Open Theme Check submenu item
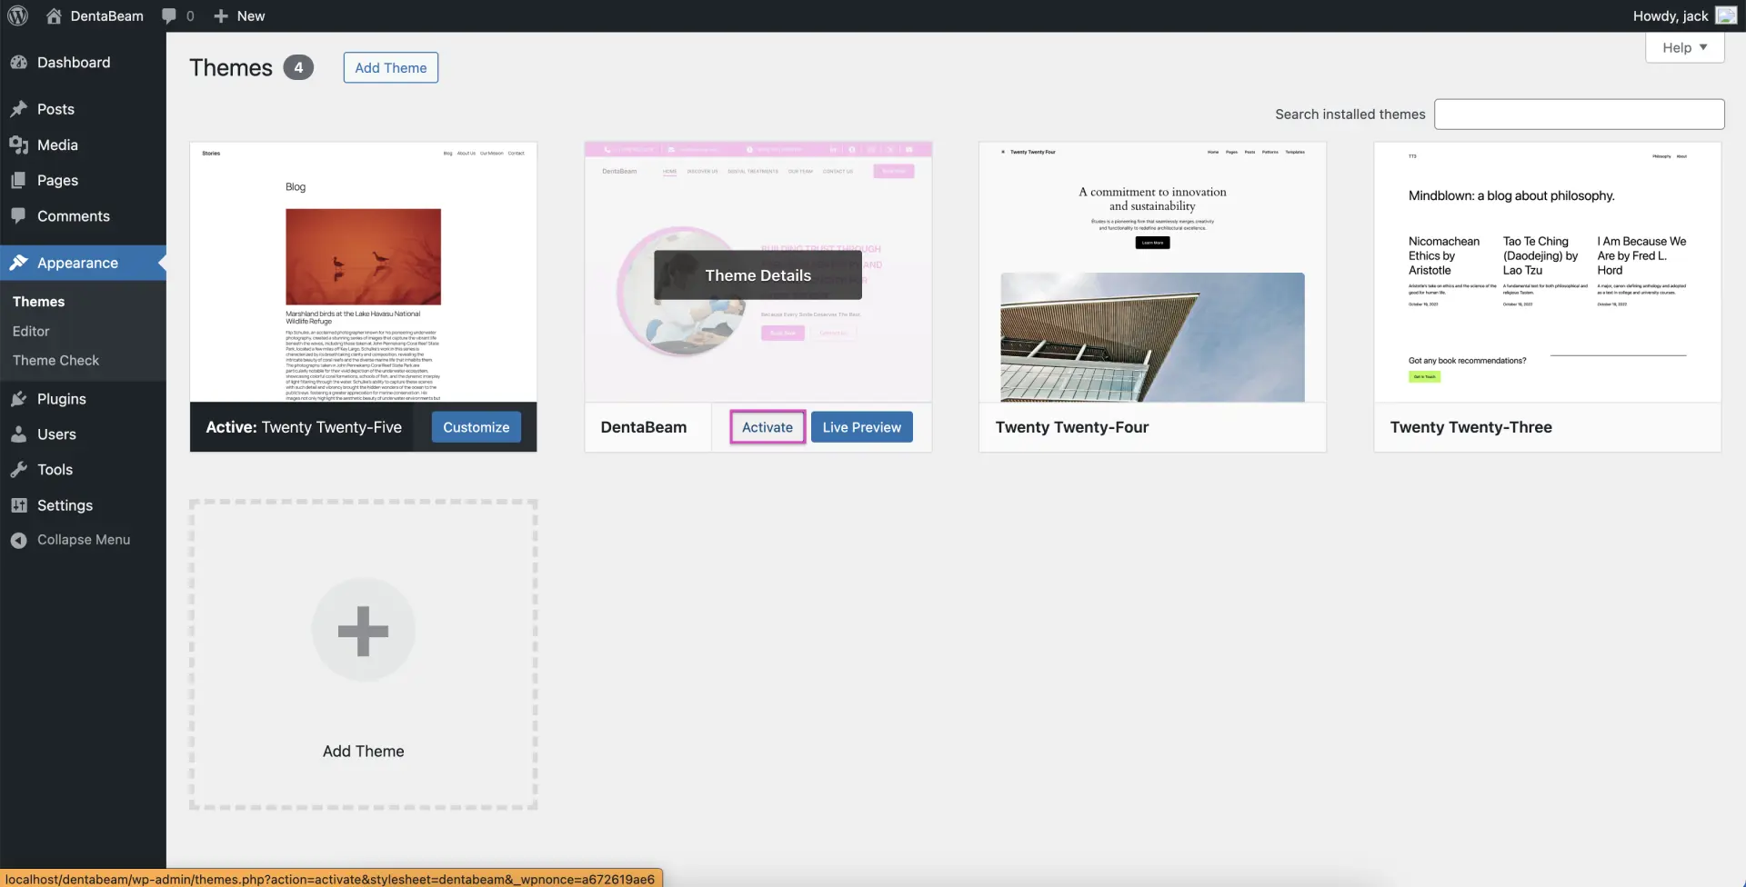Viewport: 1746px width, 887px height. click(x=55, y=360)
